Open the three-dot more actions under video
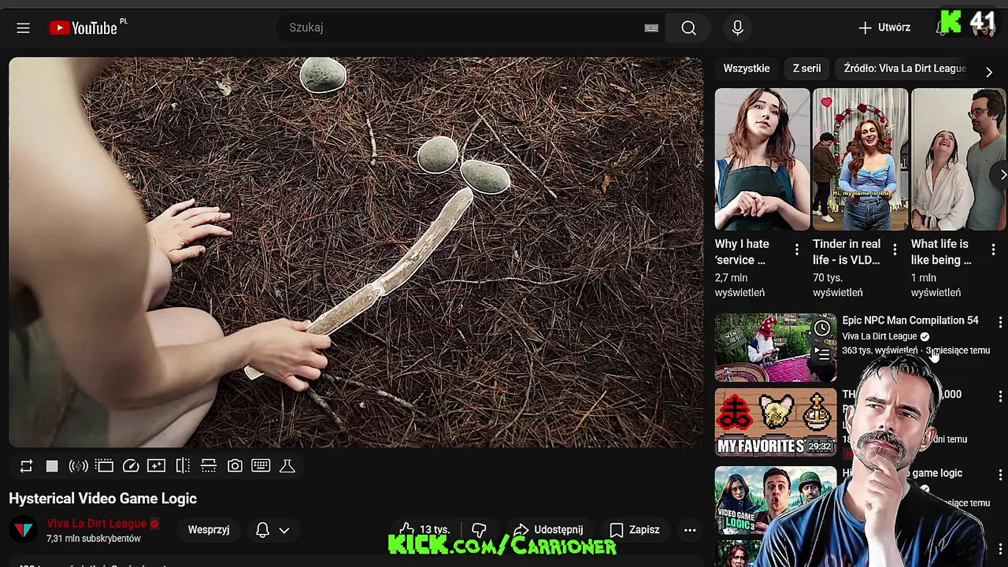1008x567 pixels. 690,530
